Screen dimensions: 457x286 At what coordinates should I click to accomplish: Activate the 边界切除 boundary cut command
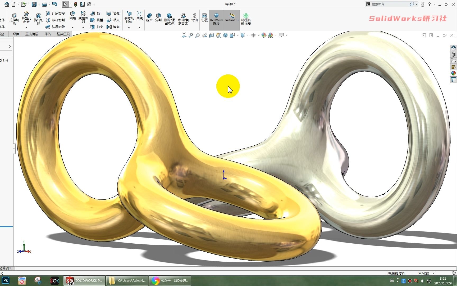pos(55,27)
